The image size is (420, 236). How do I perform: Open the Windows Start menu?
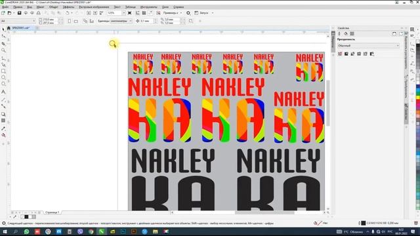[5, 231]
